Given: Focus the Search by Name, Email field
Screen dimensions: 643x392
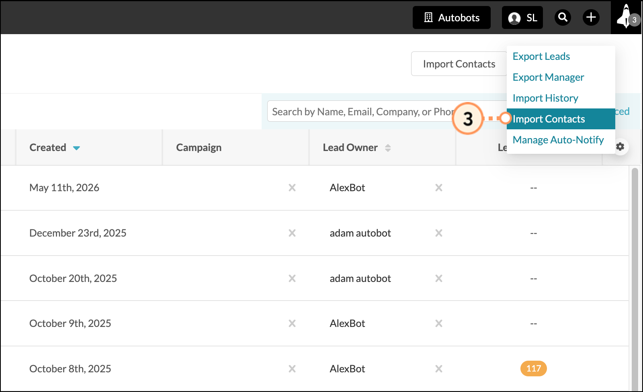Looking at the screenshot, I should click(x=387, y=111).
